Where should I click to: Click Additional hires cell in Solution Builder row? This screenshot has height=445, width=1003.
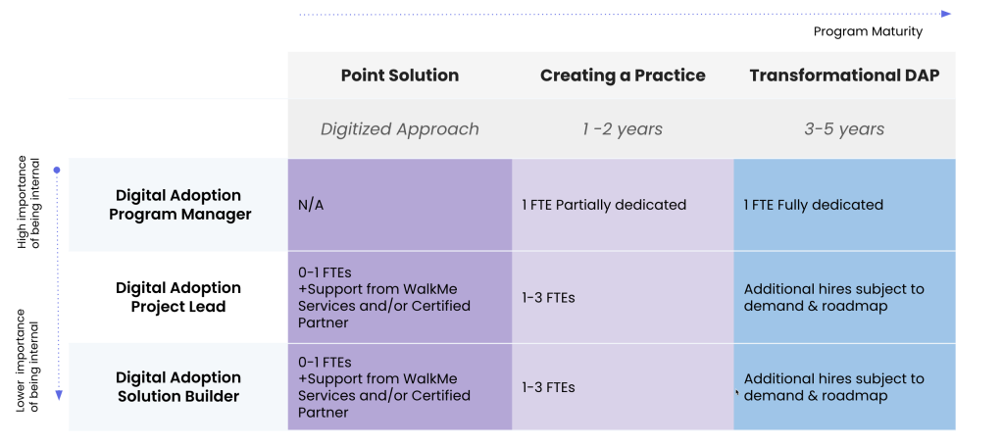point(844,387)
